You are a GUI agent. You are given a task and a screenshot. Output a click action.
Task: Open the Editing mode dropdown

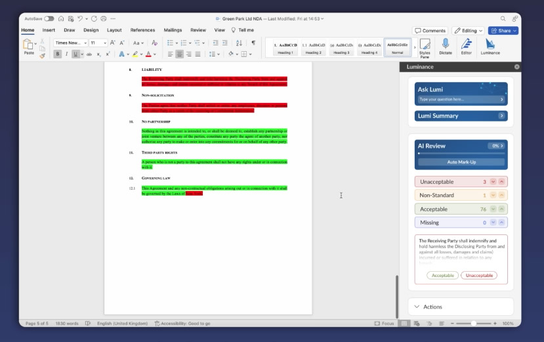468,30
